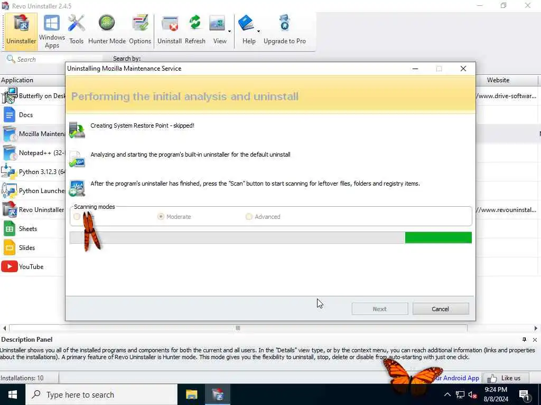The height and width of the screenshot is (405, 541).
Task: Select the Sheets application icon
Action: pos(10,229)
